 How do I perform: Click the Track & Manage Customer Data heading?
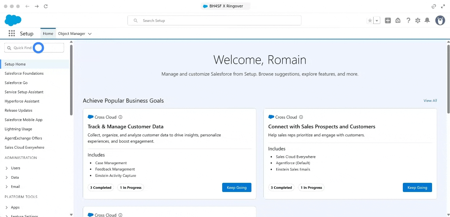click(x=125, y=126)
